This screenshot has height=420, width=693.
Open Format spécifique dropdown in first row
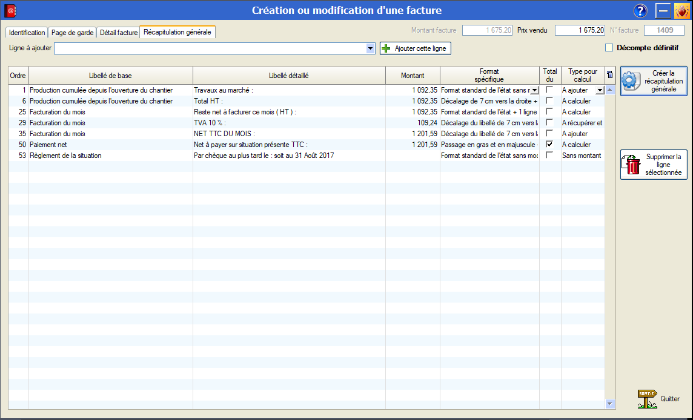pyautogui.click(x=534, y=90)
